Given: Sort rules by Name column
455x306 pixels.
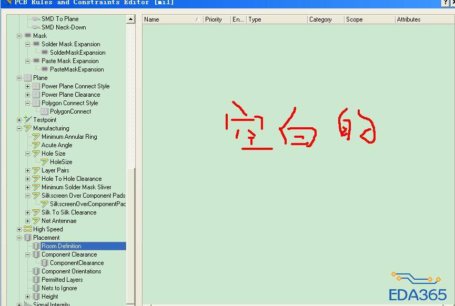Looking at the screenshot, I should [x=173, y=19].
